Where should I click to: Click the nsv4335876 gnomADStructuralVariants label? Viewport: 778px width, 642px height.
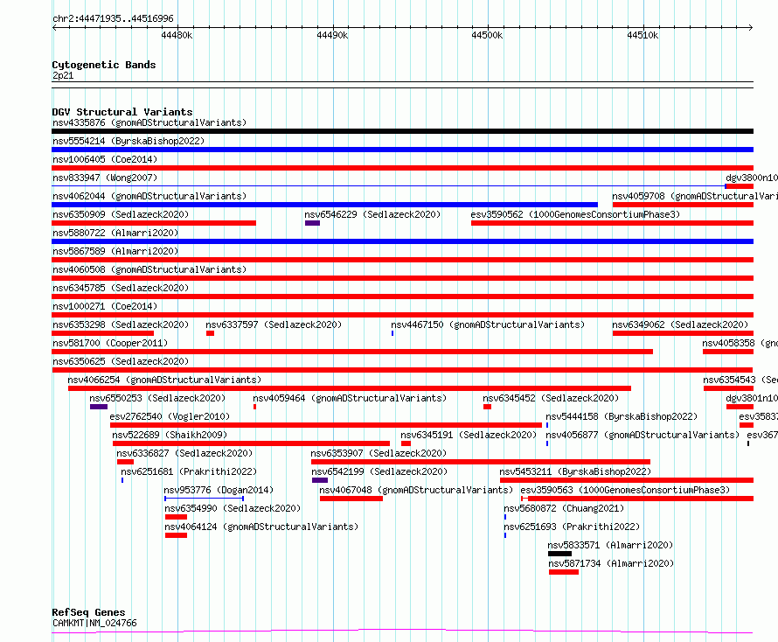pos(149,122)
